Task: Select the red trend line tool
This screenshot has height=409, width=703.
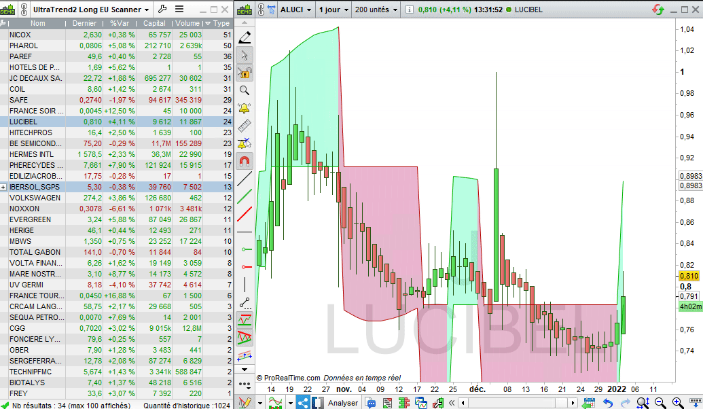Action: click(245, 214)
